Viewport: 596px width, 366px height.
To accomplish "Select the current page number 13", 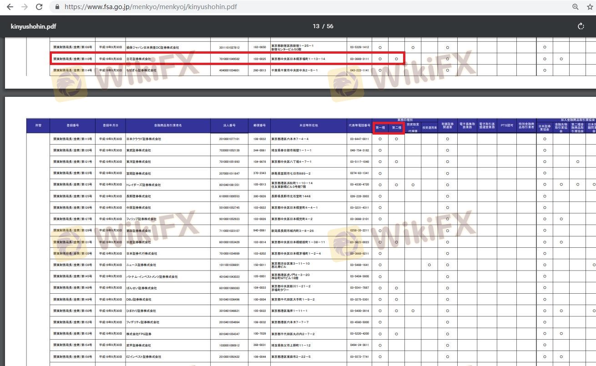I will point(316,26).
